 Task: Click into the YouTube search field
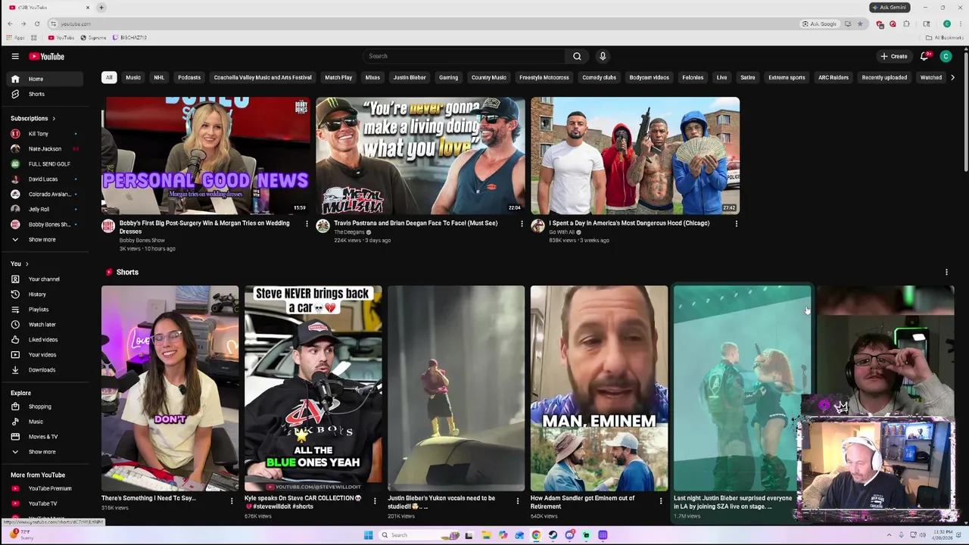pyautogui.click(x=465, y=56)
